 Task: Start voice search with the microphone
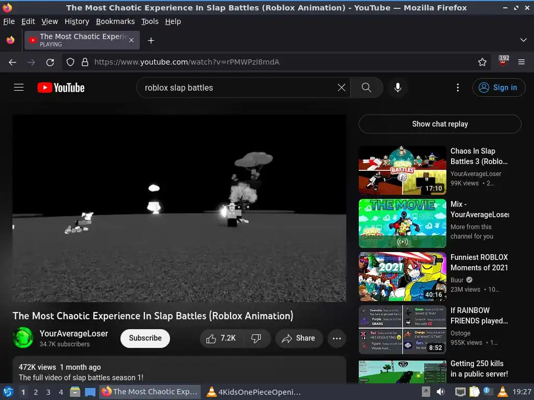398,87
